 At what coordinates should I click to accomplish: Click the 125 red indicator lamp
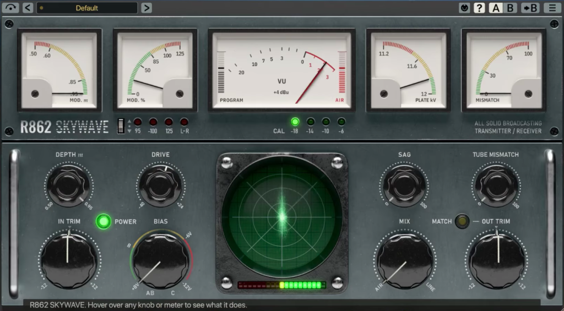pos(169,122)
